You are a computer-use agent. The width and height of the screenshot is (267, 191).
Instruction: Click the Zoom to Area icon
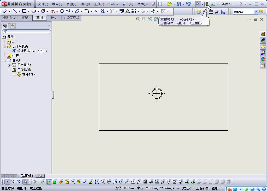[x=144, y=19]
